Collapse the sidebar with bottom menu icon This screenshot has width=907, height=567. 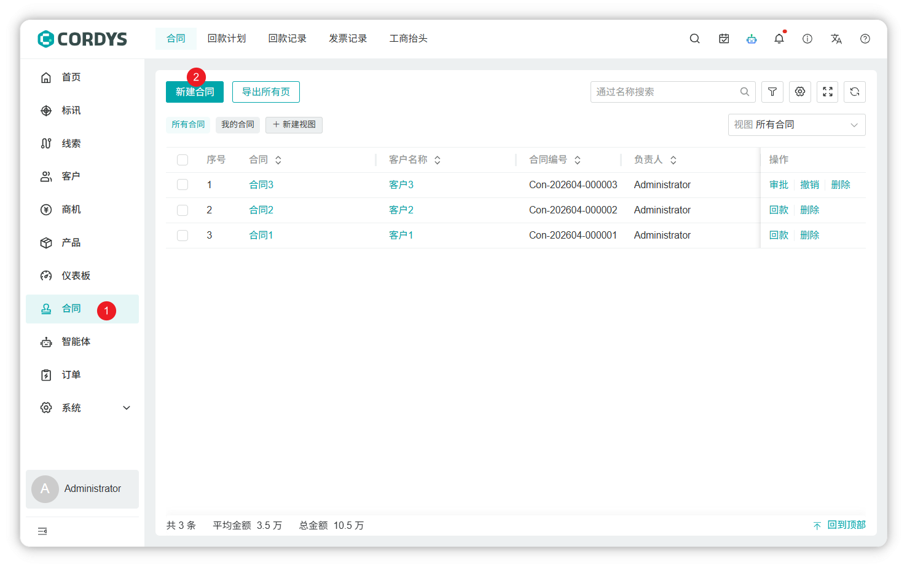click(x=42, y=531)
